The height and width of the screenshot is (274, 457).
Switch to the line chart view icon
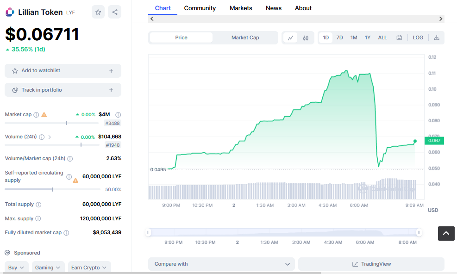[290, 38]
